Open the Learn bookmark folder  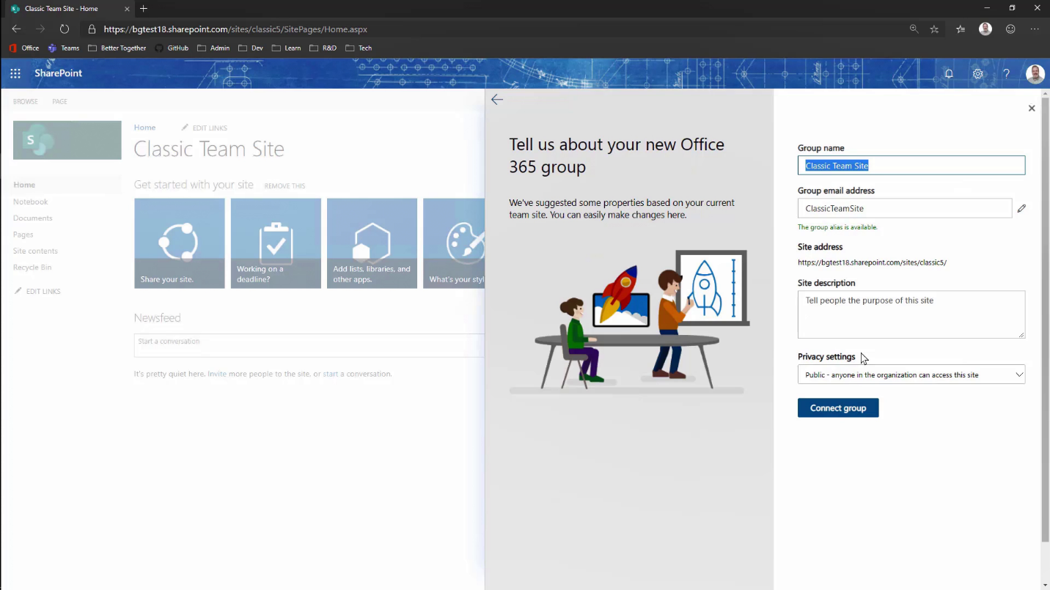286,48
